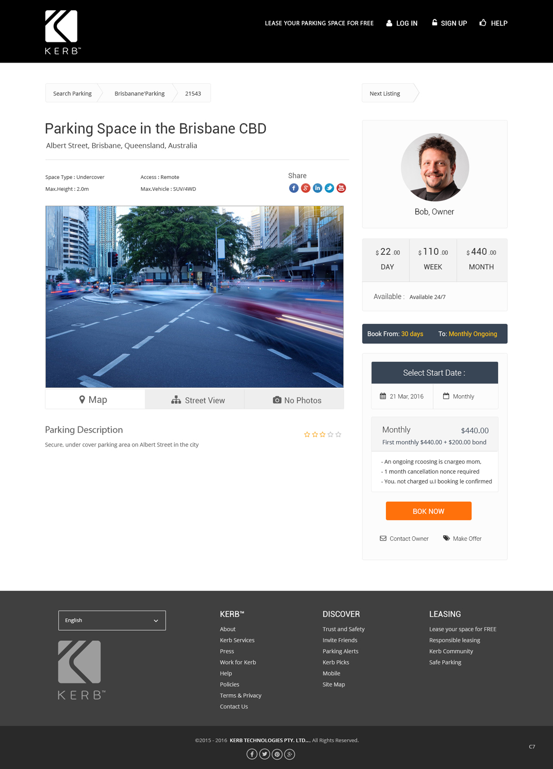This screenshot has width=553, height=769.
Task: Pick start date 21 Mar, 2016
Action: coord(402,396)
